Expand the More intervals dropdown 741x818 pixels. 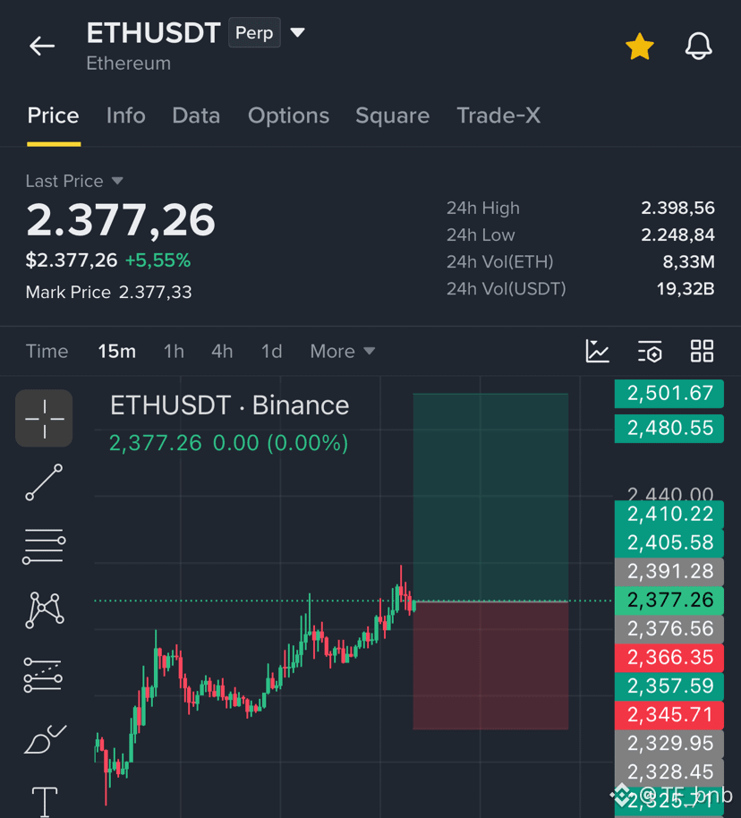pyautogui.click(x=343, y=351)
